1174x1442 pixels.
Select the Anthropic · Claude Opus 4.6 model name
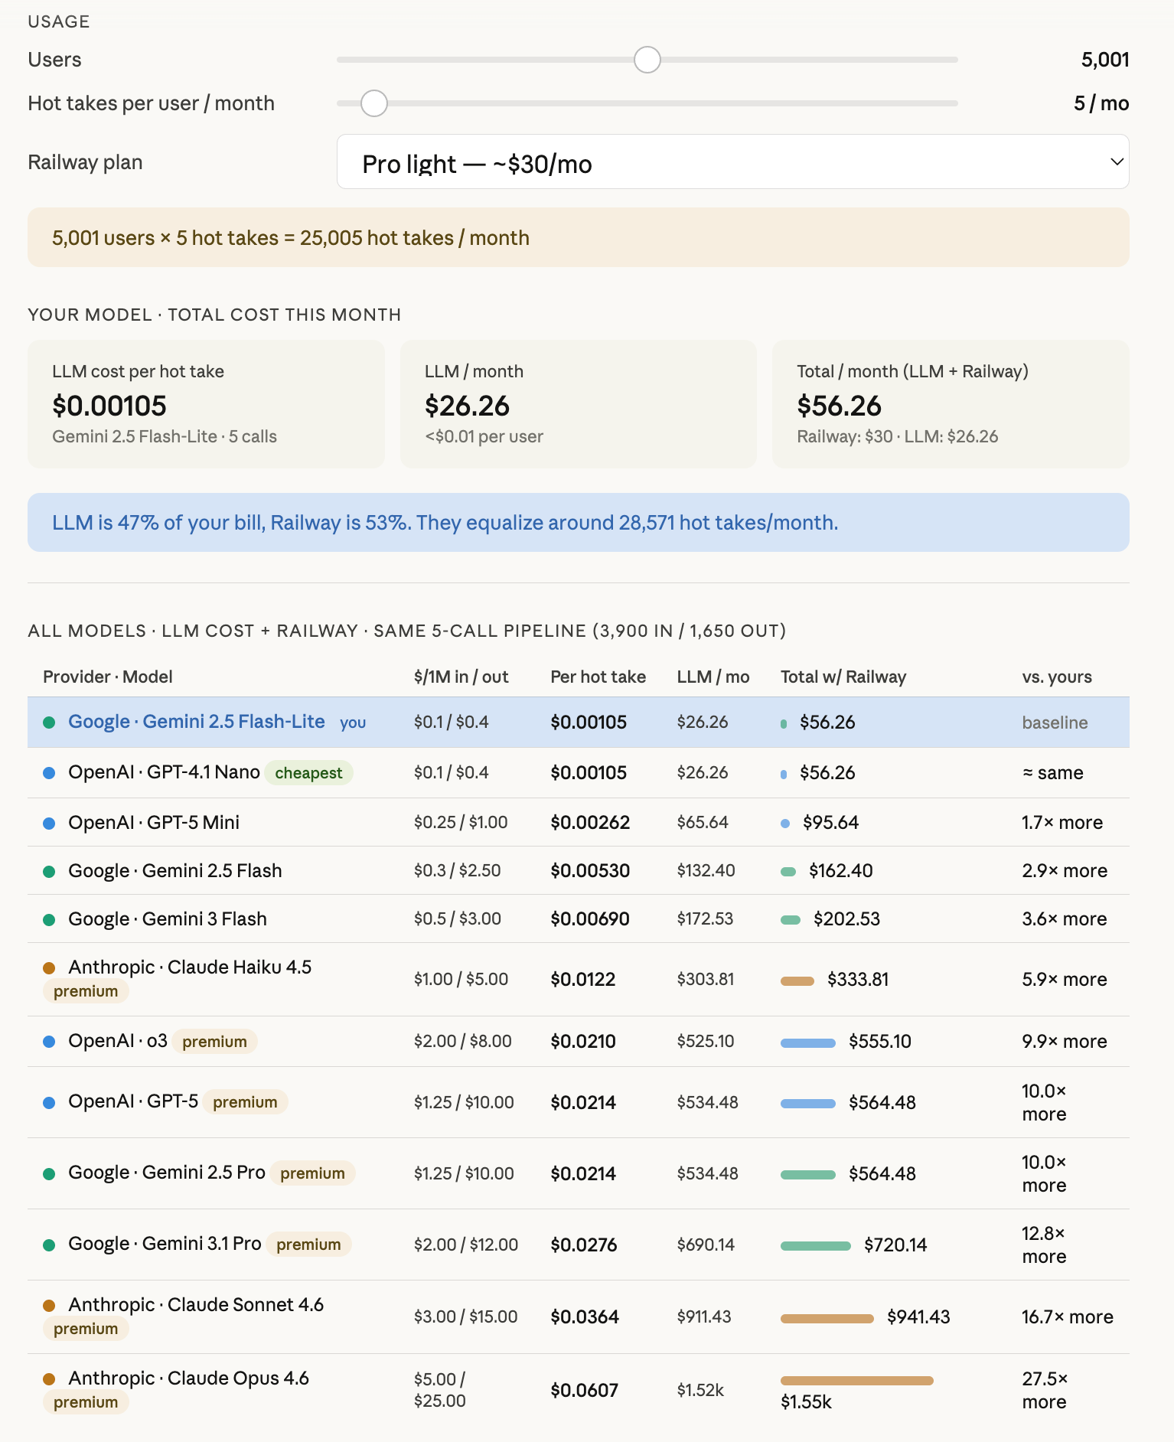(x=189, y=1378)
